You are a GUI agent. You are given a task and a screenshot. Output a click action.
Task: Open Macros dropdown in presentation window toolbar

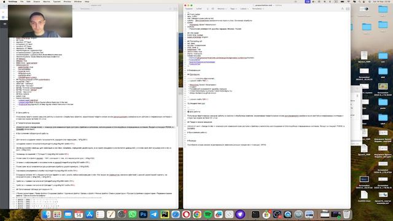222,9
